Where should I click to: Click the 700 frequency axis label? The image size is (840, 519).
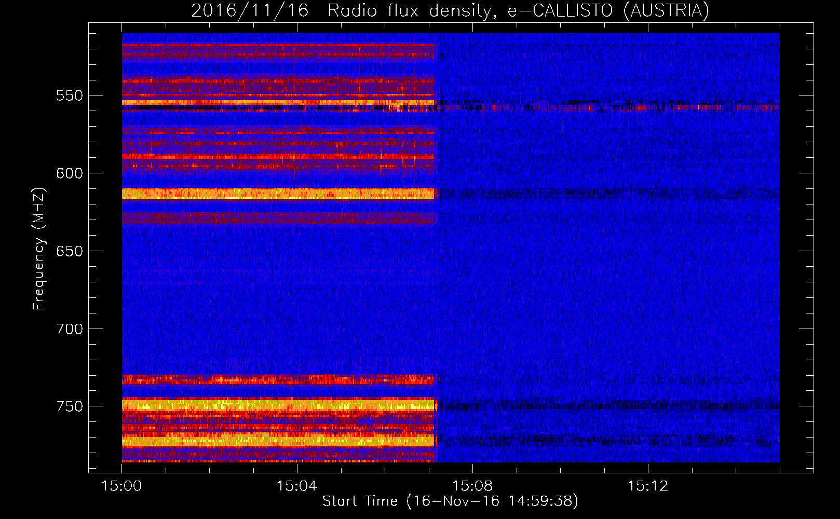70,330
